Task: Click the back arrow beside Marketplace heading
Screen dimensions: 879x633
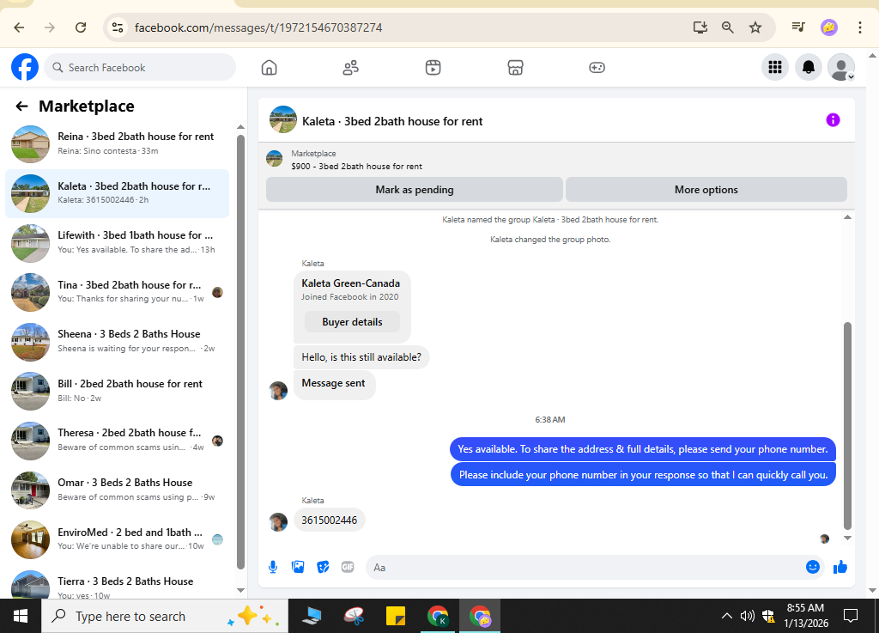Action: tap(21, 106)
